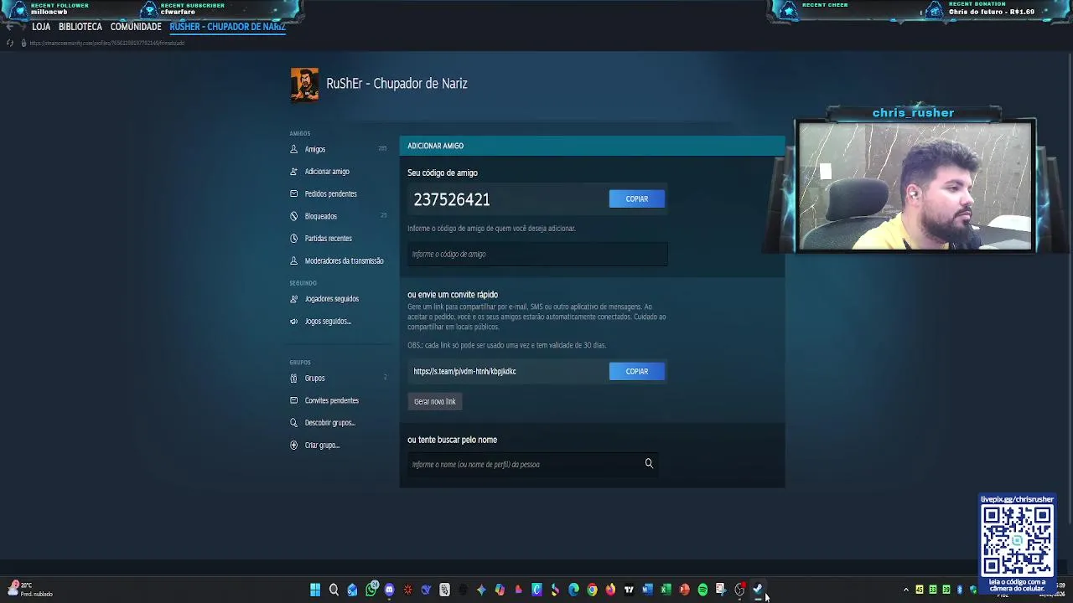
Task: Open Jogadores seguidos in sidebar
Action: 331,299
